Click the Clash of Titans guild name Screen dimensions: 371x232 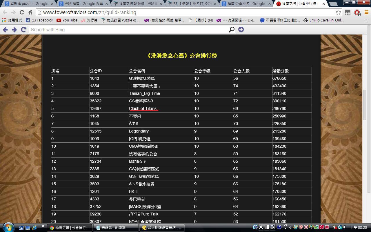point(143,108)
